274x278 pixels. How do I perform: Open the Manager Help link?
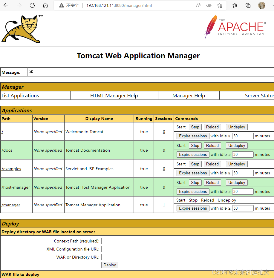point(189,96)
